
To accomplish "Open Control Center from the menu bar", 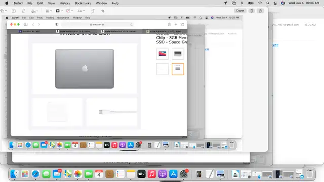I will 275,3.
